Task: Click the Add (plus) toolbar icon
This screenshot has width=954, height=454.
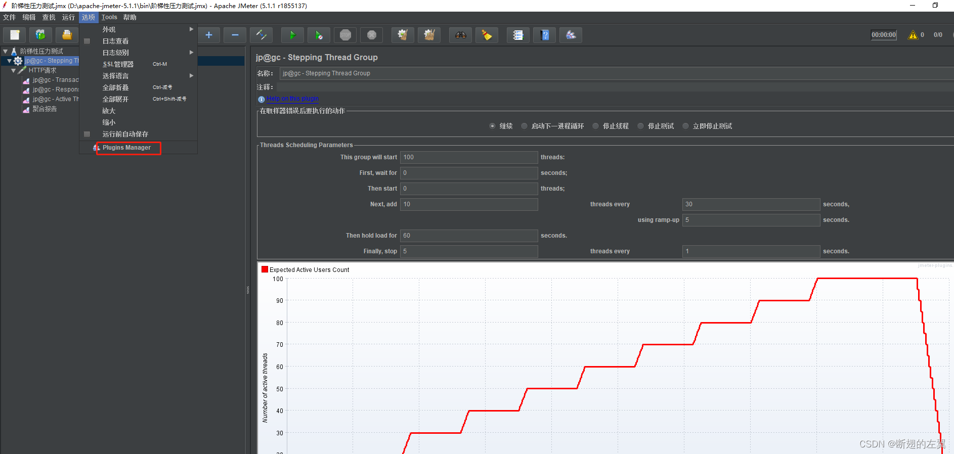Action: coord(208,35)
